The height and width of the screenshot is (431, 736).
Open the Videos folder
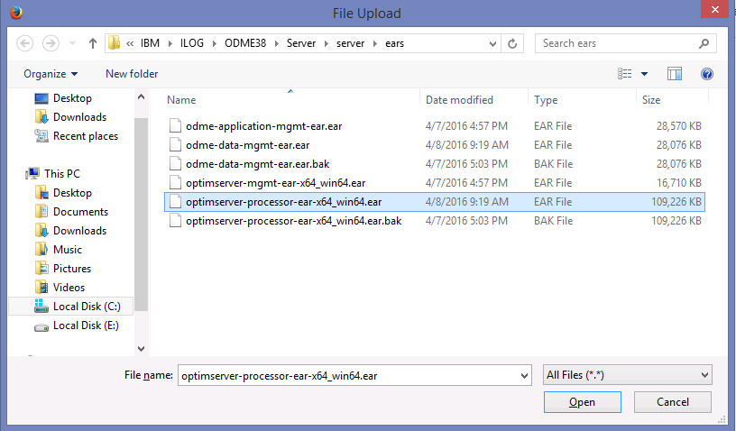point(69,288)
